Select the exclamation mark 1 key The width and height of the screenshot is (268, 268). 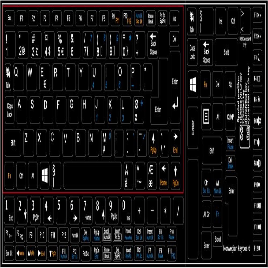pos(10,45)
